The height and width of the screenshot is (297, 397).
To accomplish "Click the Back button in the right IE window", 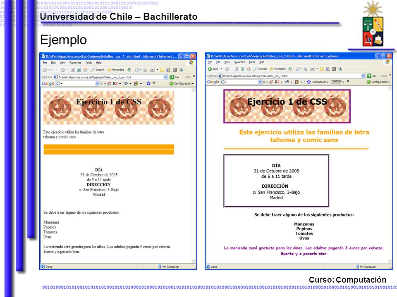I will (213, 69).
